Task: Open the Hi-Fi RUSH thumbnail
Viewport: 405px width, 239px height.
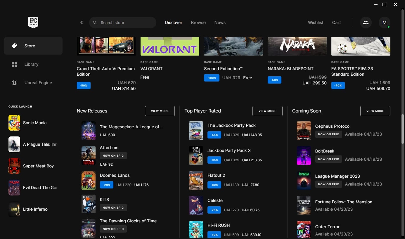Action: click(x=196, y=230)
